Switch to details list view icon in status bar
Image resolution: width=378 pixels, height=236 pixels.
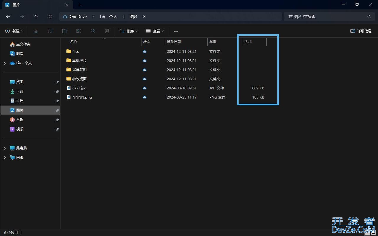point(367,232)
